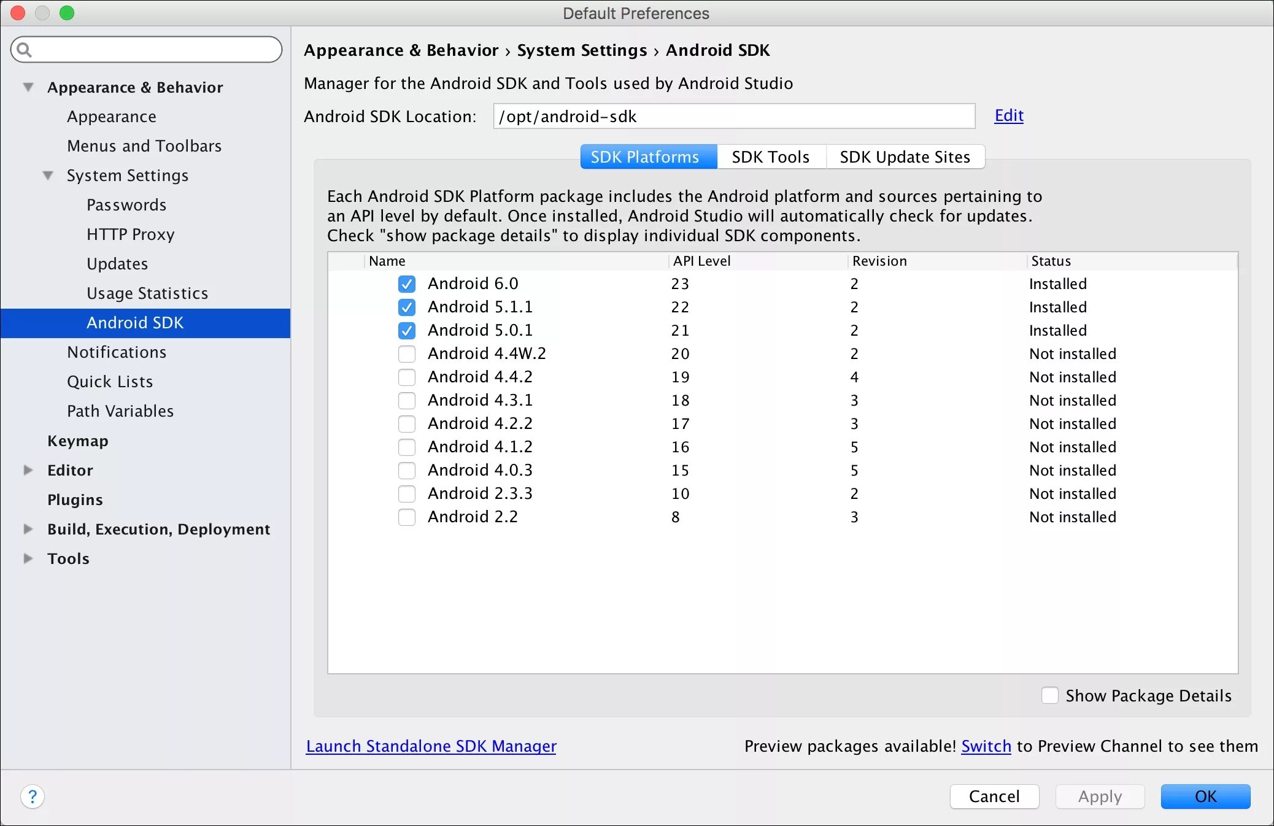Screen dimensions: 1274x826
Task: Select Passwords under System Settings
Action: pyautogui.click(x=126, y=205)
